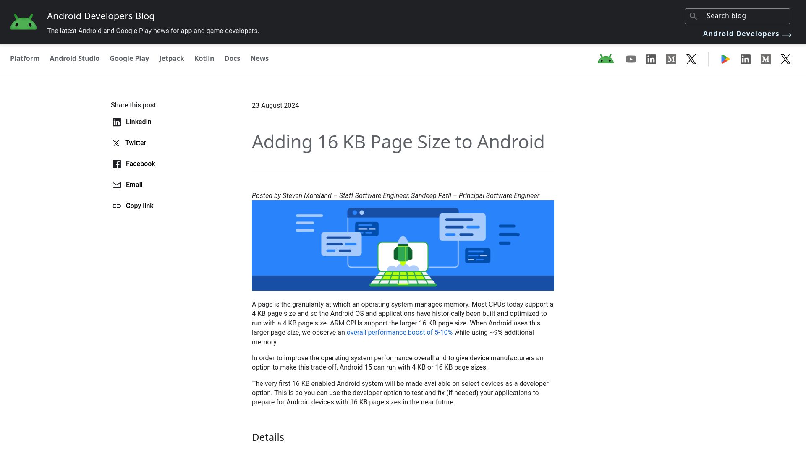Click the Twitter X share icon
Screen dimensions: 806x453
tap(116, 143)
